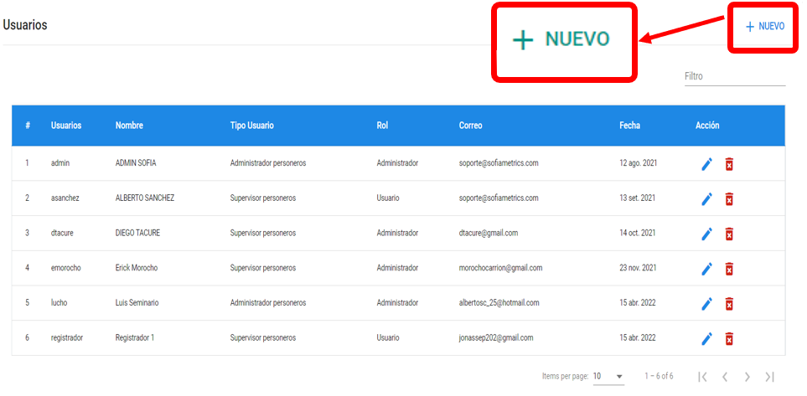807x396 pixels.
Task: Jump to the last page
Action: click(x=769, y=377)
